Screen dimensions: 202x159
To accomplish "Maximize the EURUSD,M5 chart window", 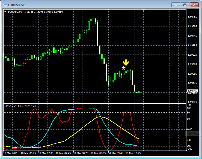I will click(185, 5).
